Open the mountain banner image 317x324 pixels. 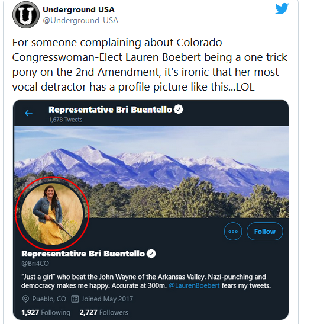151,172
